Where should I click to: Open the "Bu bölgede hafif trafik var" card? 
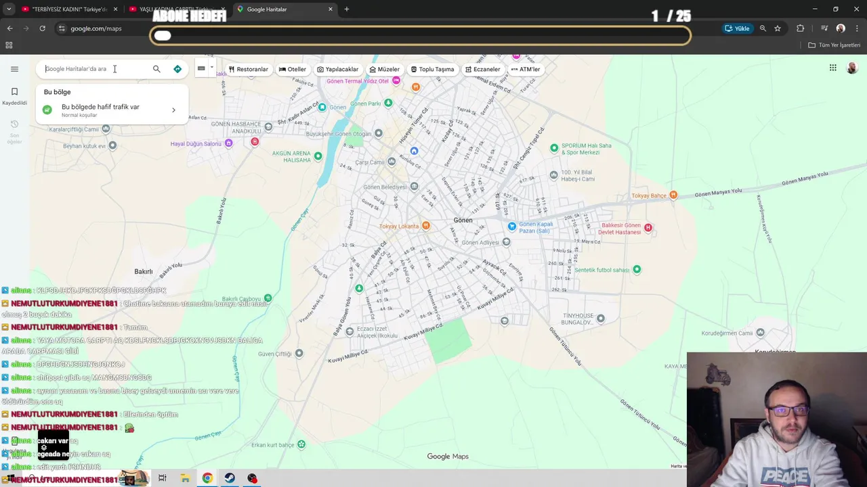(x=112, y=110)
